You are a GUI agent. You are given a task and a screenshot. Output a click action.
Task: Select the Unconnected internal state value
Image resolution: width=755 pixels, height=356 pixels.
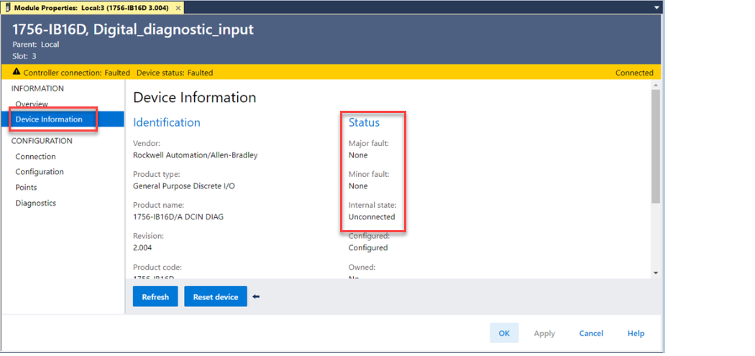pyautogui.click(x=372, y=216)
